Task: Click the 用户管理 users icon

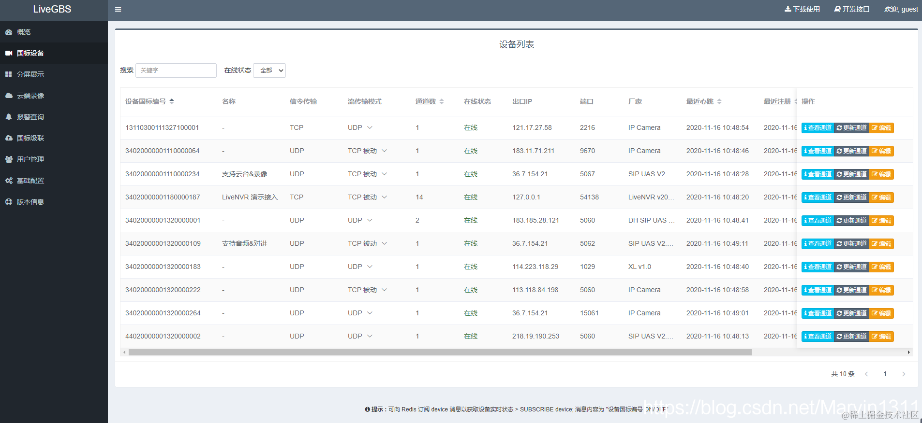Action: 9,159
